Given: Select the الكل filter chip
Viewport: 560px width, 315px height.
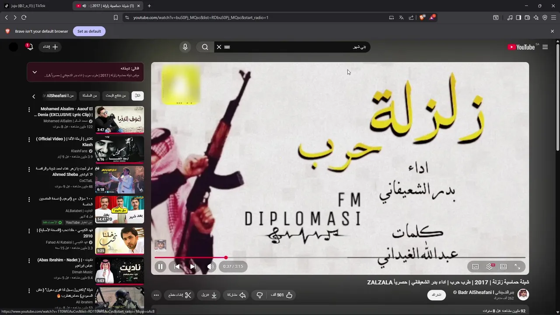Looking at the screenshot, I should pos(137,96).
